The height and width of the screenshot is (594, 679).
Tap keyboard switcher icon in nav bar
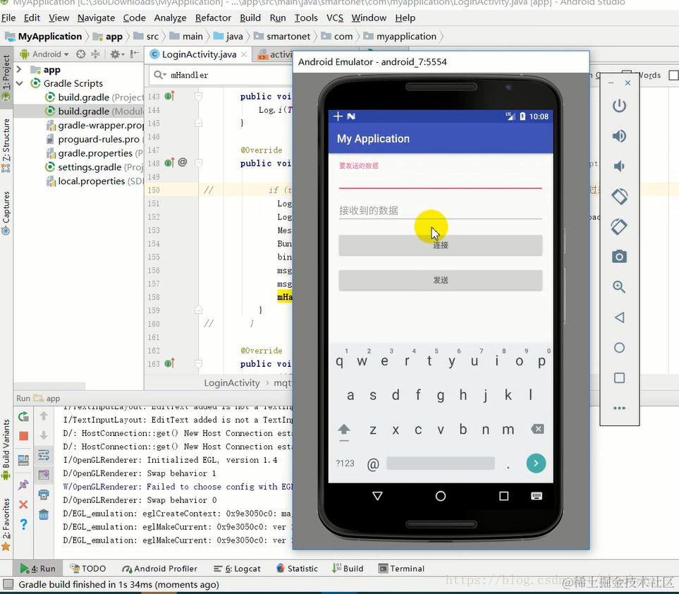coord(537,496)
